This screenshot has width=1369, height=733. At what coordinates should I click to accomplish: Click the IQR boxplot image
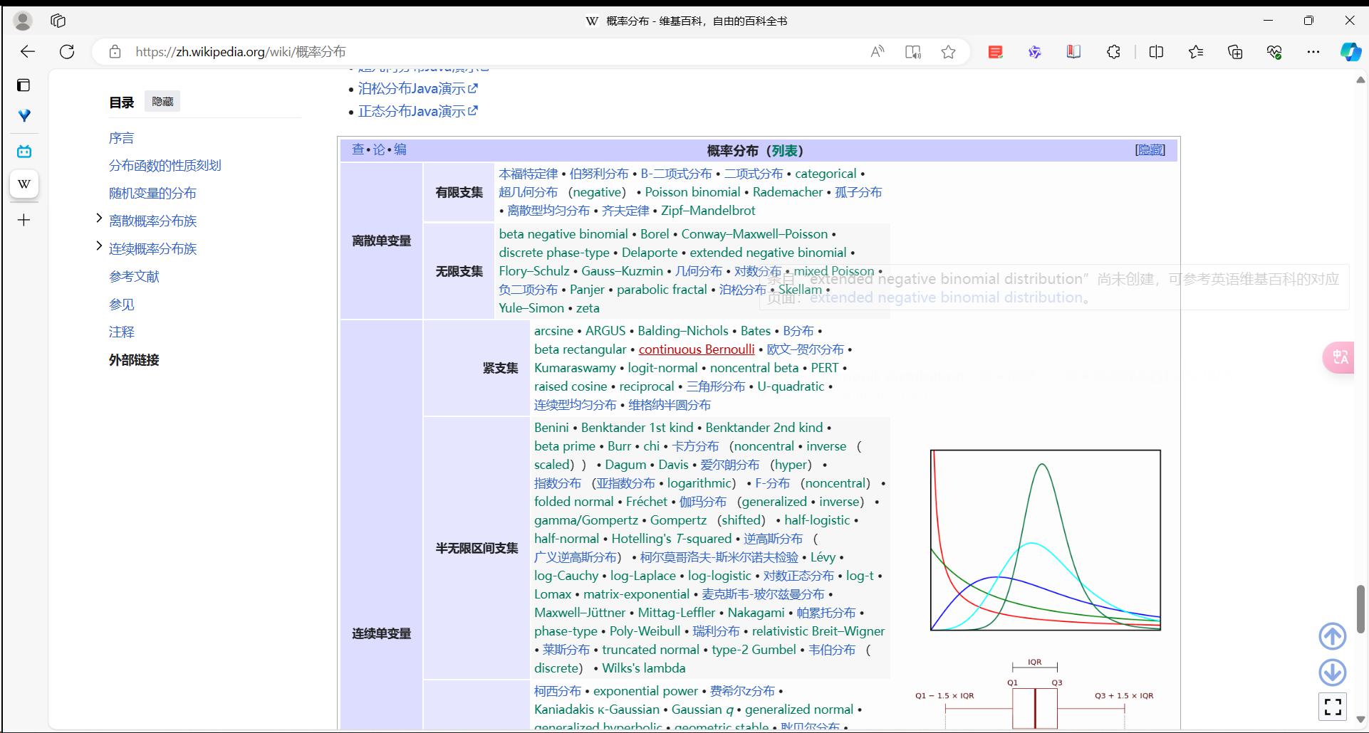pos(1034,694)
